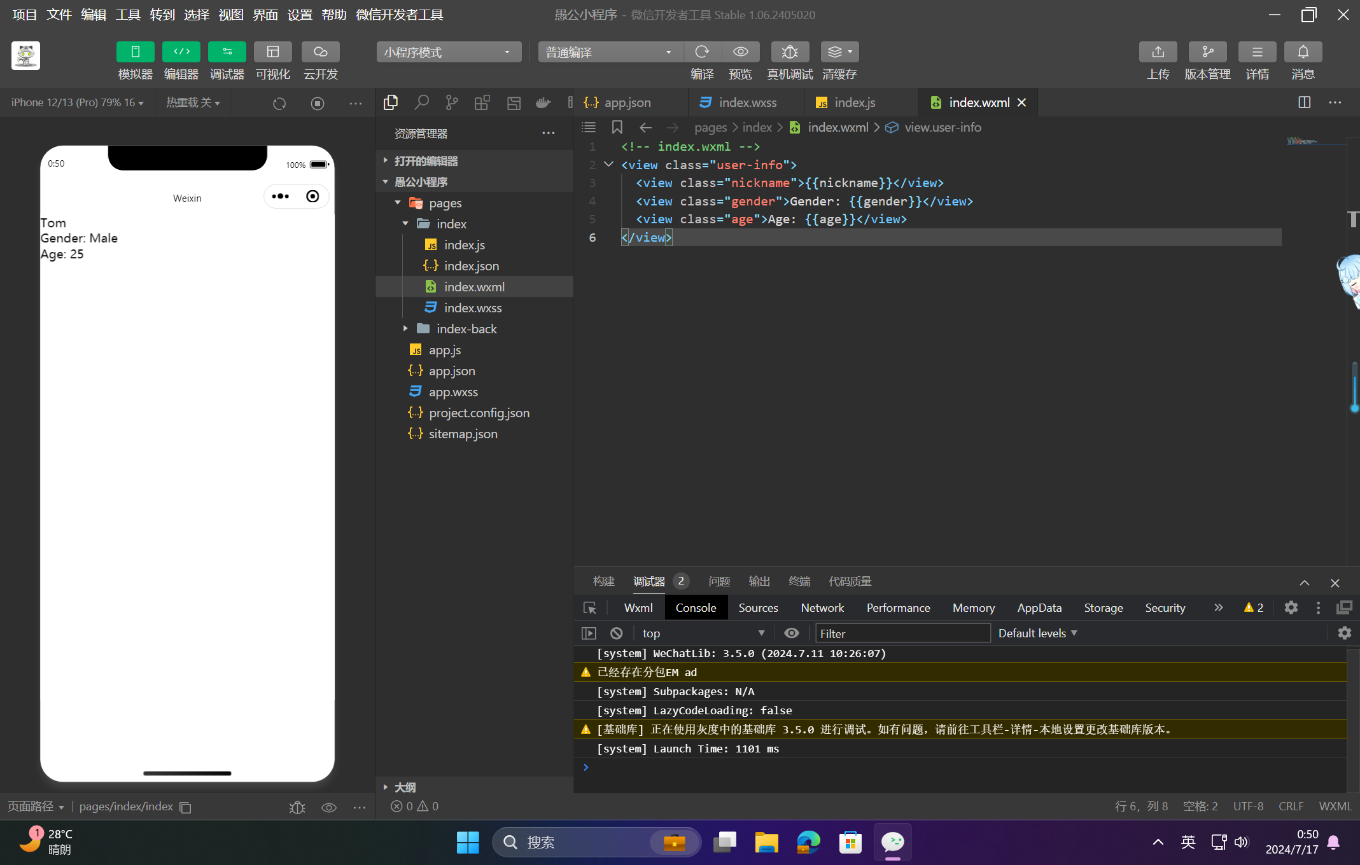The height and width of the screenshot is (865, 1360).
Task: Open the 工具 menu
Action: click(127, 15)
